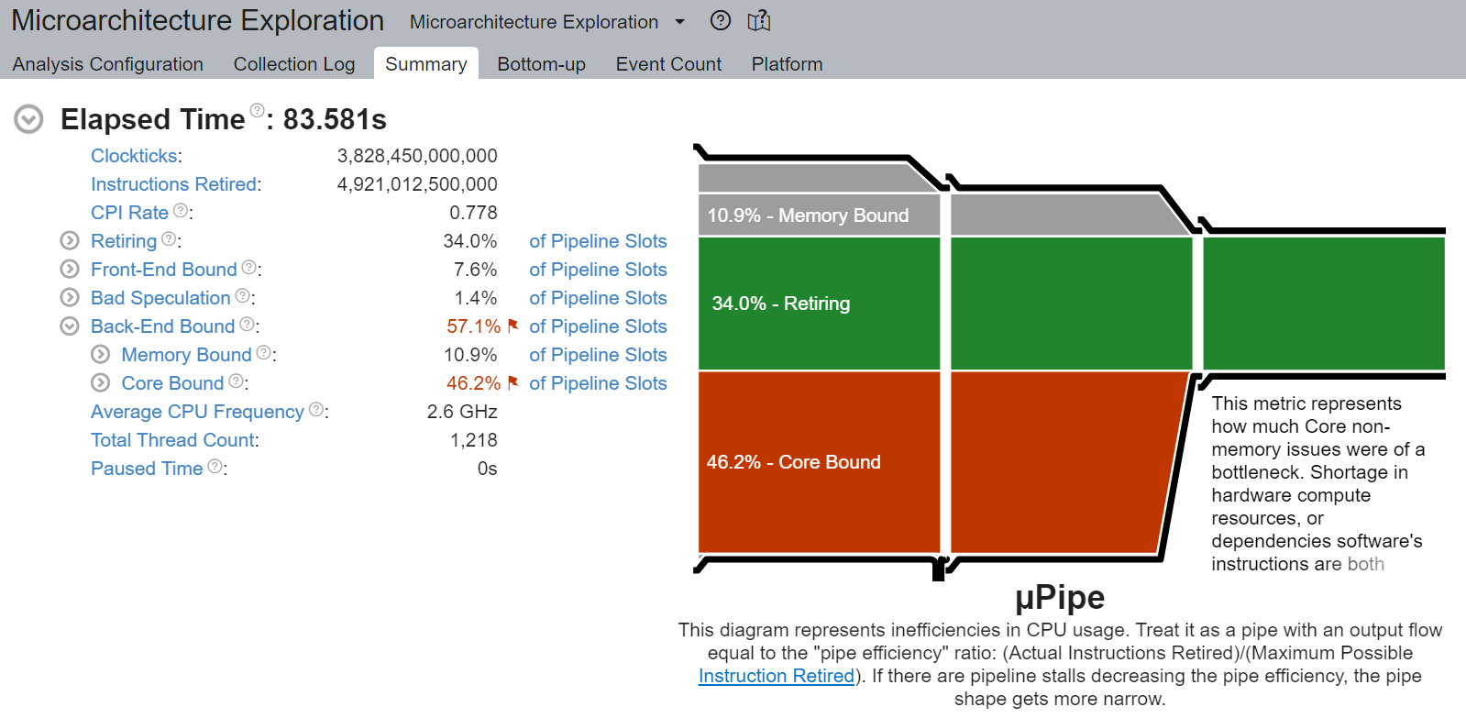1466x718 pixels.
Task: Click help icon beside Elapsed Time
Action: pyautogui.click(x=258, y=110)
